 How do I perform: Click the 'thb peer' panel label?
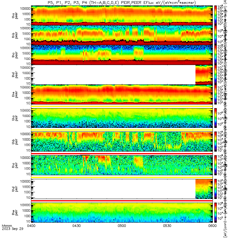pyautogui.click(x=15, y=35)
